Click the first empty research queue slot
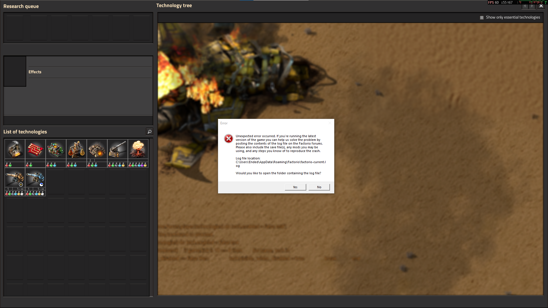The height and width of the screenshot is (308, 548). [15, 28]
